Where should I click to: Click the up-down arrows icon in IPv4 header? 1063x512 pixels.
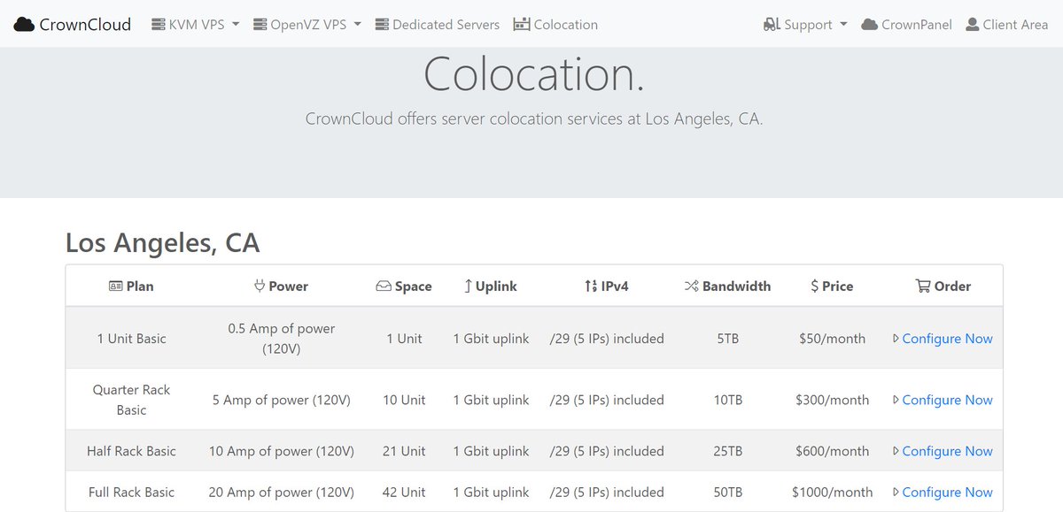[591, 286]
